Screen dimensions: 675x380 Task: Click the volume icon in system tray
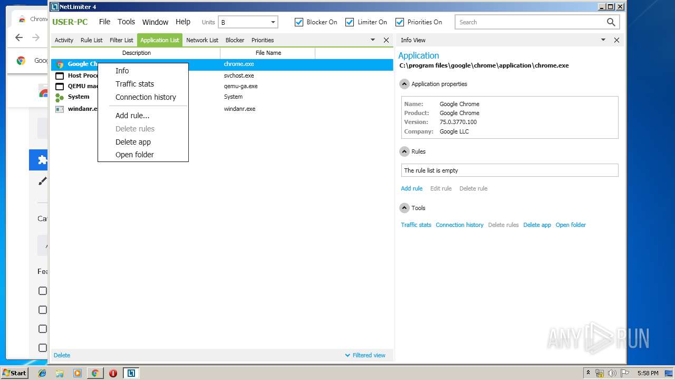pos(612,373)
